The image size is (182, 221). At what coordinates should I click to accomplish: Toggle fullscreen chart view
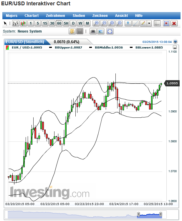[x=110, y=31]
